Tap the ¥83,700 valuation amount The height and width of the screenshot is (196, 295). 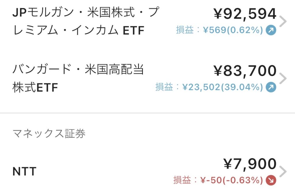click(245, 71)
